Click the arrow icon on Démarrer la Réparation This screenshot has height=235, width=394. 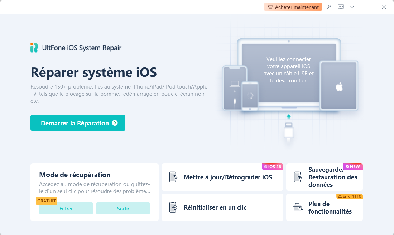(x=115, y=123)
